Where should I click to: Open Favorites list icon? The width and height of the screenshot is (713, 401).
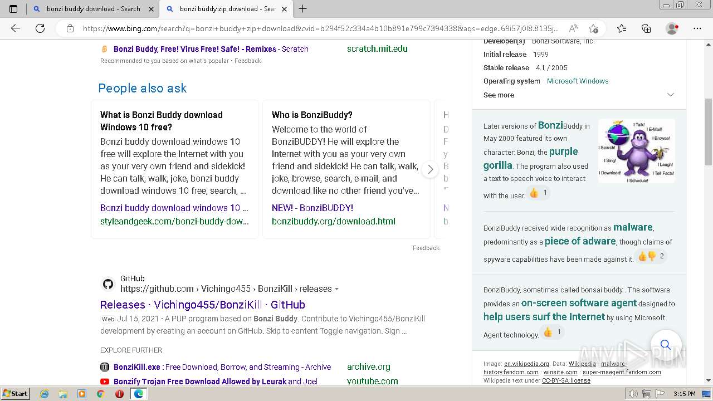(x=622, y=28)
